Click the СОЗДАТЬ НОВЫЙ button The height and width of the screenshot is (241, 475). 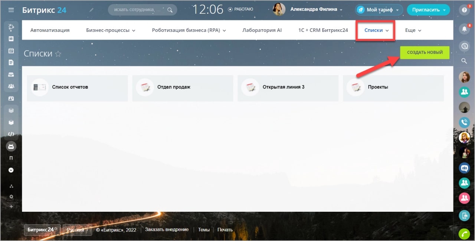point(425,53)
